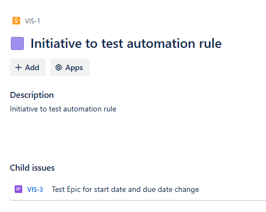Open the Add menu button
This screenshot has height=212, width=266.
tap(28, 67)
